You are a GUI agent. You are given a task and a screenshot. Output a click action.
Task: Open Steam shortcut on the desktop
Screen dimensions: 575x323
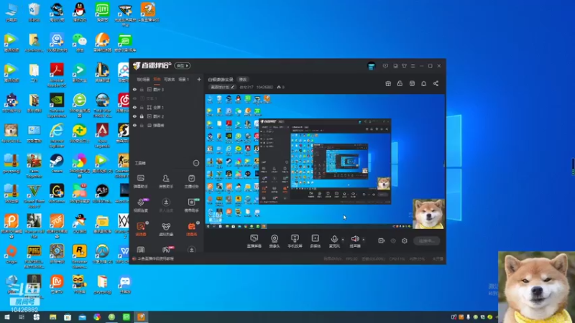tap(57, 164)
